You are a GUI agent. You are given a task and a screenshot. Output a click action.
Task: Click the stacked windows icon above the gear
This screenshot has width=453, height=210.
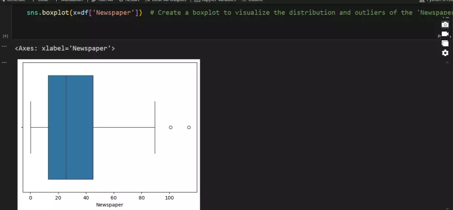pos(445,43)
